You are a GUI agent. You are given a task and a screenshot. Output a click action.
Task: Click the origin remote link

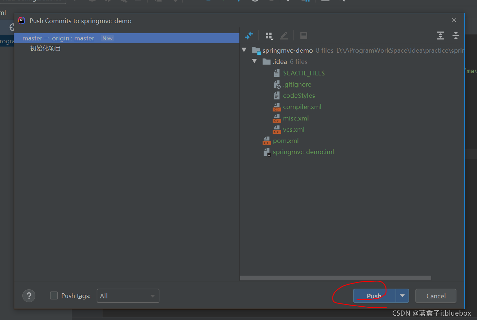(x=61, y=38)
